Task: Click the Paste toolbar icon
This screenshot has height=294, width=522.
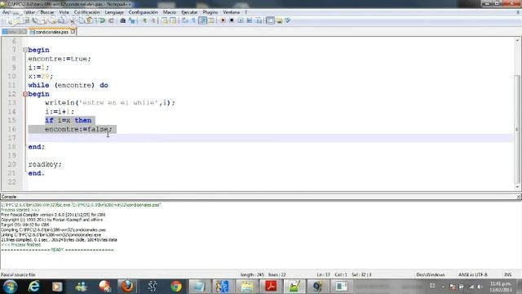Action: pos(89,20)
